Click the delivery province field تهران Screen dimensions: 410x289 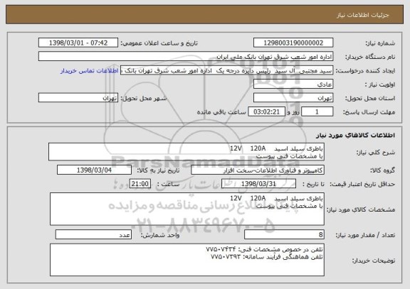tap(293, 98)
